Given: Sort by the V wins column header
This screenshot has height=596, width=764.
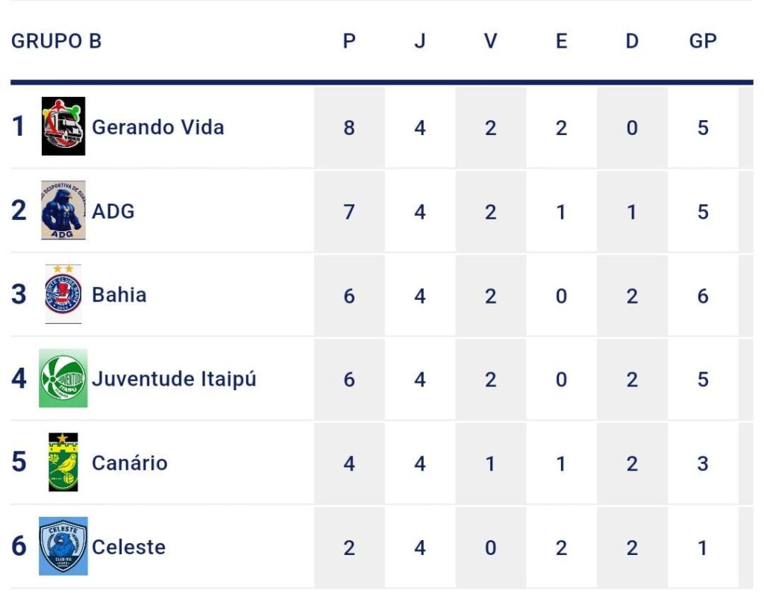Looking at the screenshot, I should [x=490, y=41].
